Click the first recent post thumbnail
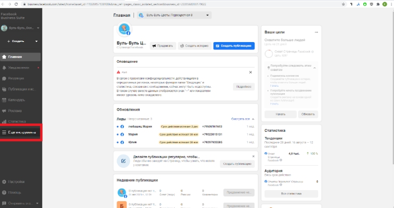394x208 pixels. tap(122, 193)
